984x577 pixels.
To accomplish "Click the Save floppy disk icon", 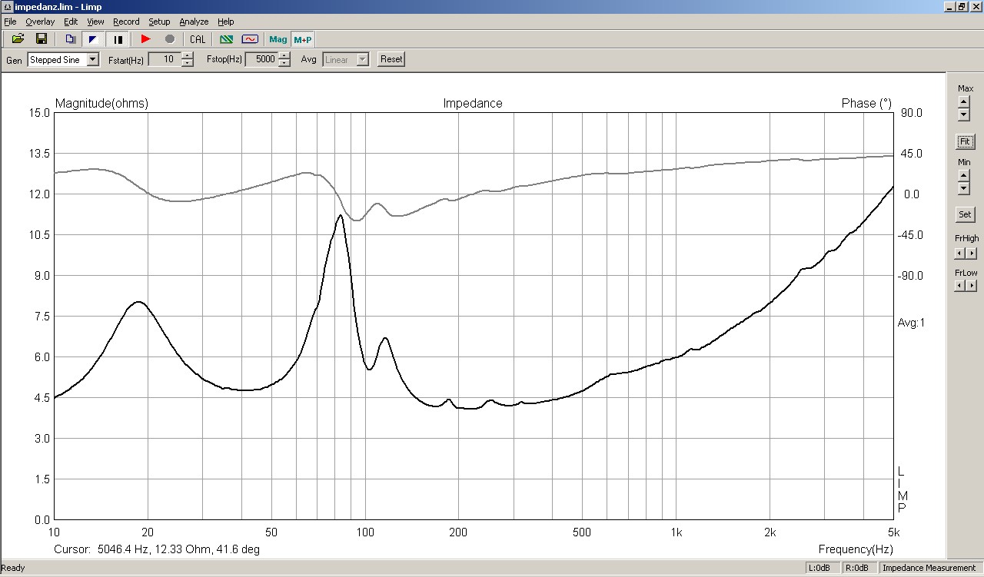I will pos(42,39).
